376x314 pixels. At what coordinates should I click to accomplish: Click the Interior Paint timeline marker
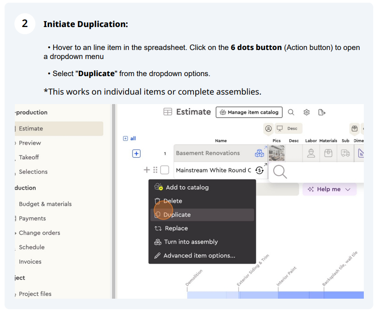point(286,276)
